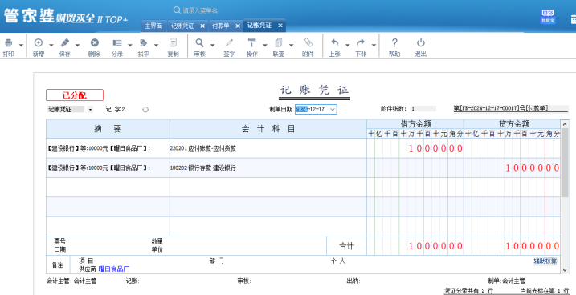Go to previous voucher with 上张
The image size is (576, 295).
tap(334, 47)
